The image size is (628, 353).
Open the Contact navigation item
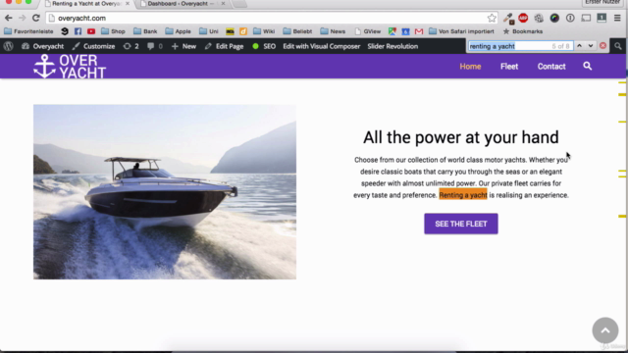pos(551,67)
